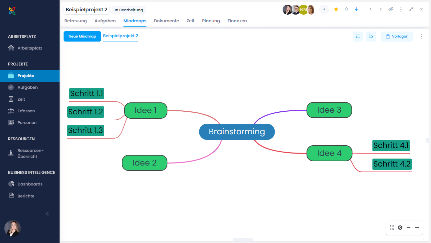Select the Schritt 4.2 node

click(x=392, y=164)
